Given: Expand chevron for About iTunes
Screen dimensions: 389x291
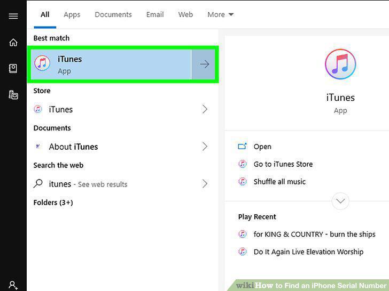Looking at the screenshot, I should coord(205,147).
